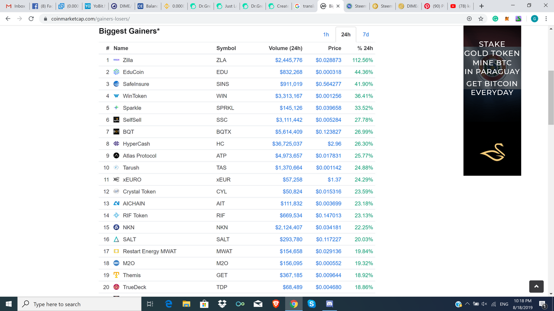
Task: Open the Grammarly extension icon
Action: coord(495,19)
